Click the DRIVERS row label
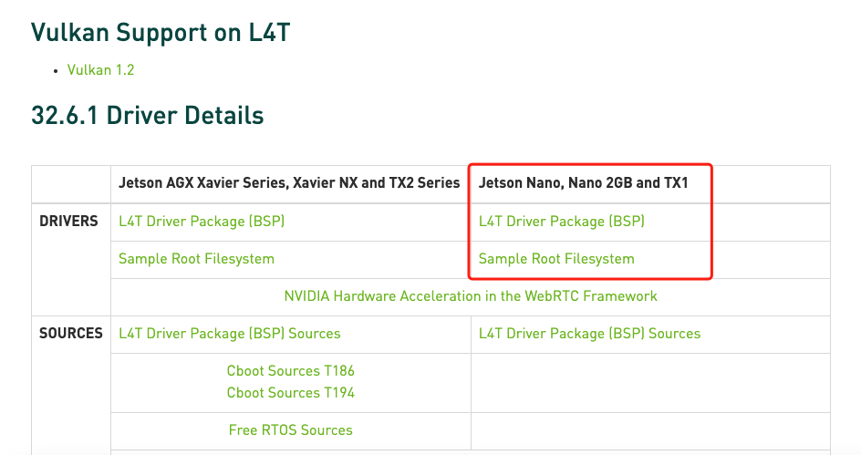The width and height of the screenshot is (861, 455). click(68, 222)
